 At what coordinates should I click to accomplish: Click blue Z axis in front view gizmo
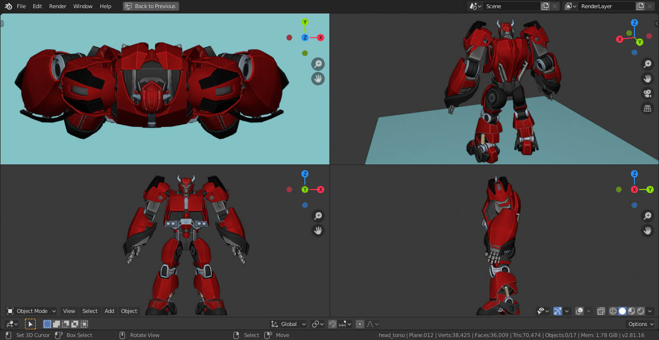pos(305,174)
